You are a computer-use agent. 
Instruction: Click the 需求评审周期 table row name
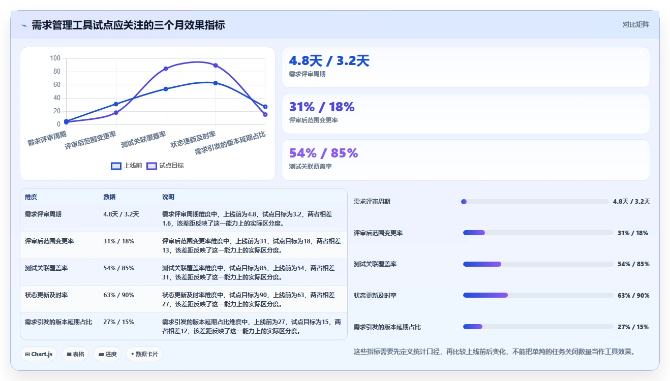coord(43,214)
